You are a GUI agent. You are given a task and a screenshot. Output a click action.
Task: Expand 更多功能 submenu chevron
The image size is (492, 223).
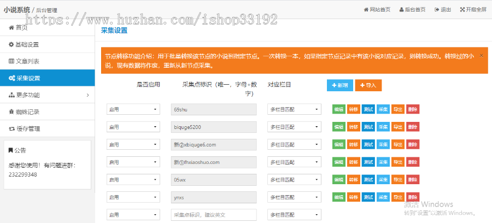pos(87,95)
